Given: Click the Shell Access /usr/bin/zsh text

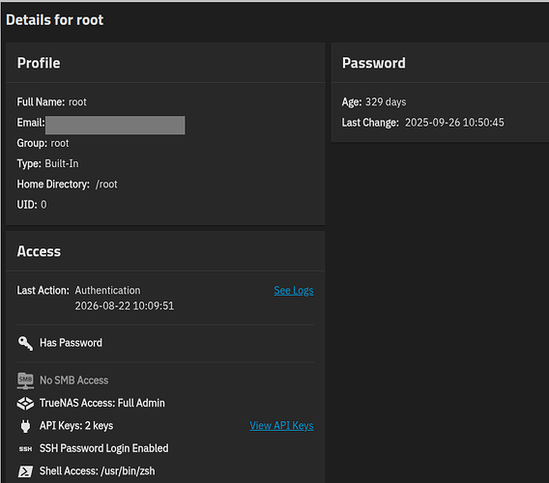Looking at the screenshot, I should click(x=97, y=471).
